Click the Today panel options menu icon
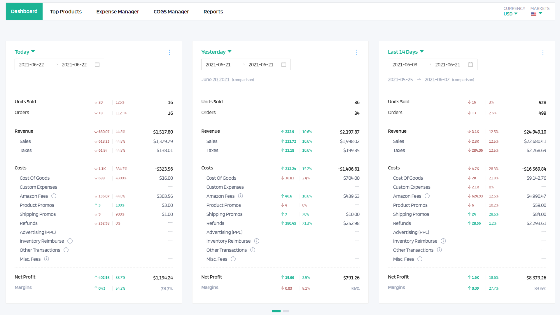The image size is (560, 315). [x=170, y=52]
